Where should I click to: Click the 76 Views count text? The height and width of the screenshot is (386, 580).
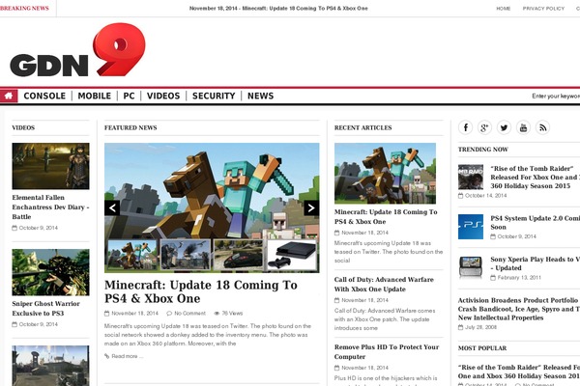(228, 314)
